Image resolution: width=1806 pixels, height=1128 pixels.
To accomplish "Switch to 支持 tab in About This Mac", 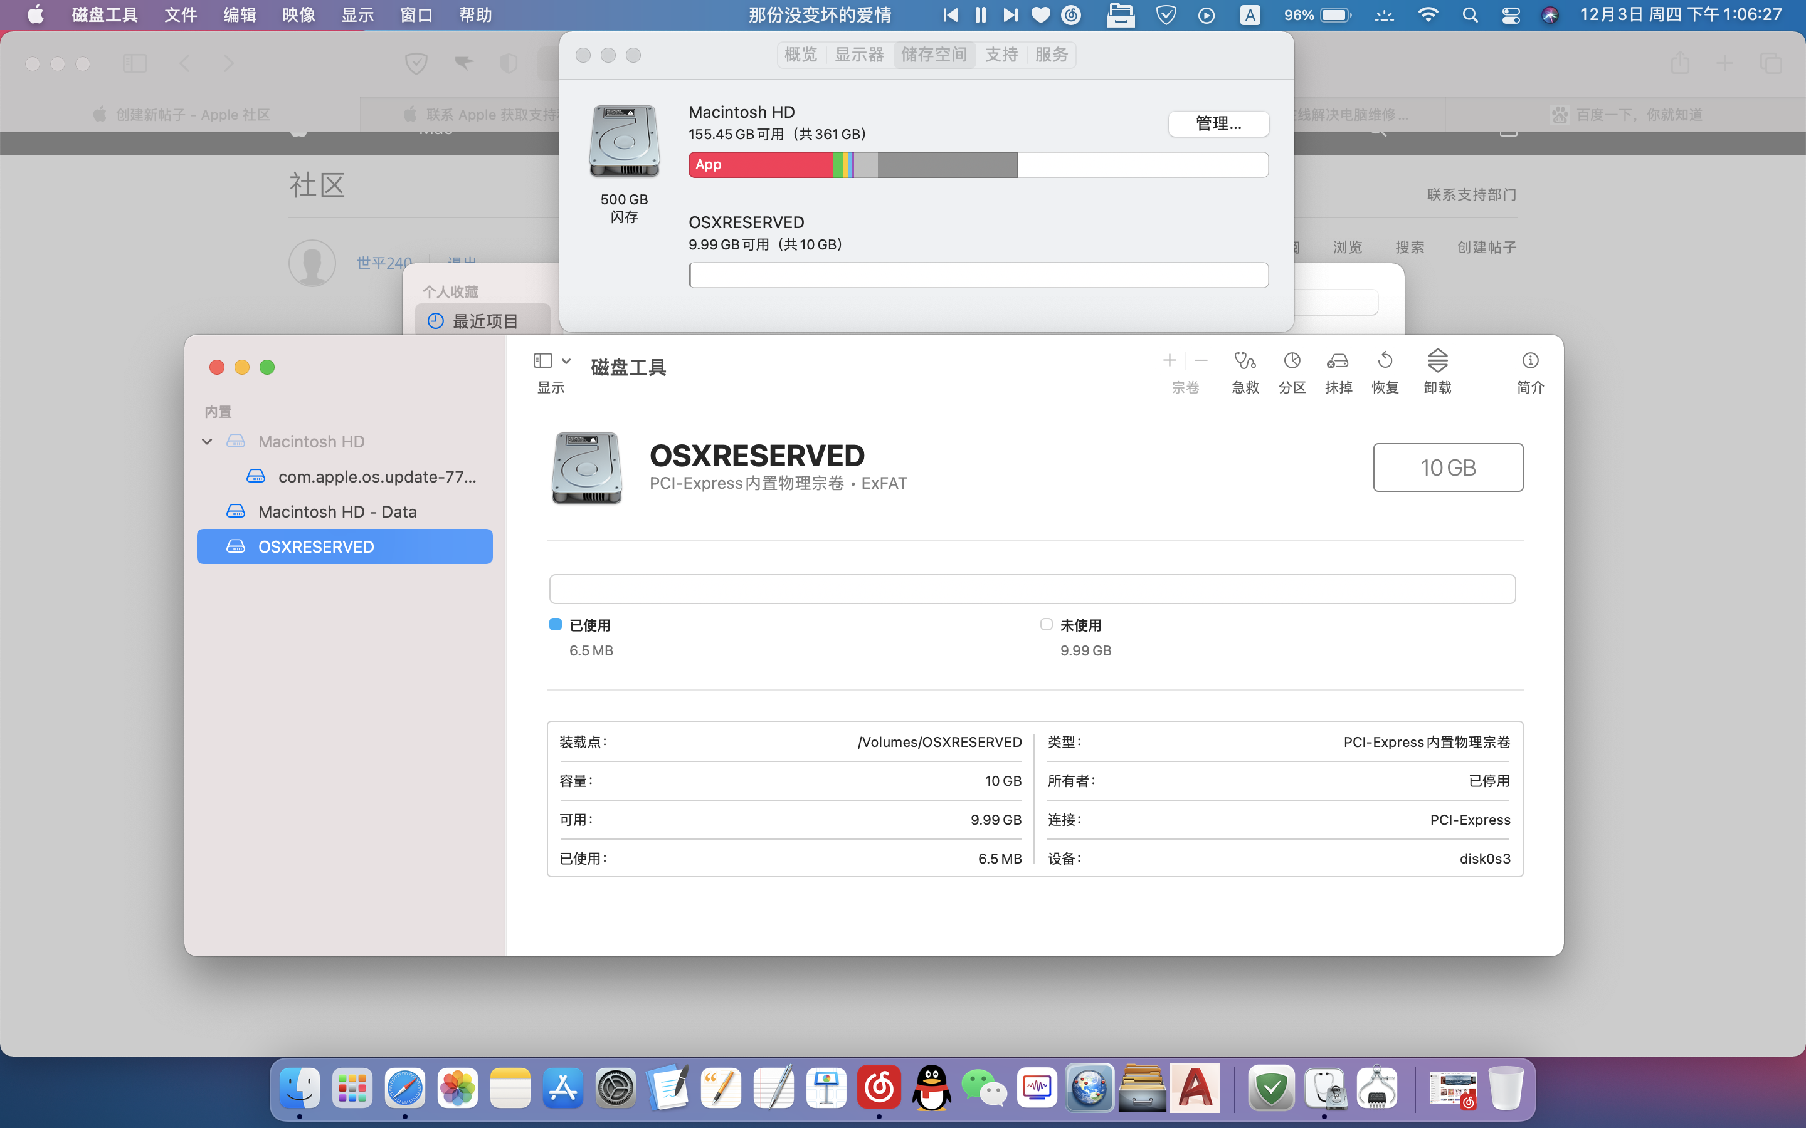I will 1001,55.
